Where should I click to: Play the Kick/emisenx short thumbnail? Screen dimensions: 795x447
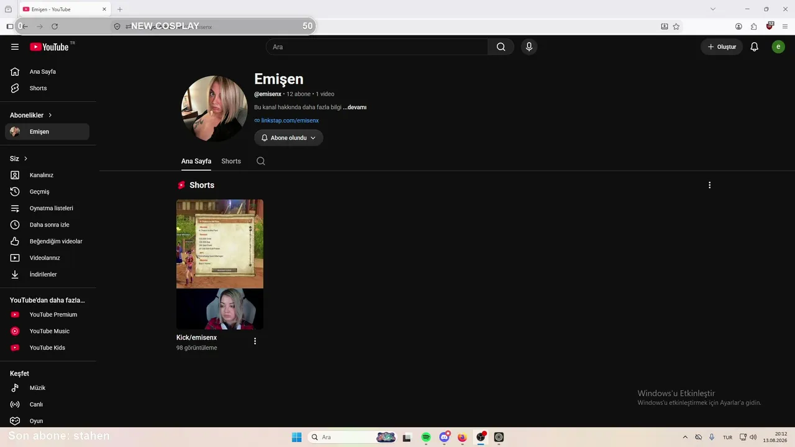[220, 264]
